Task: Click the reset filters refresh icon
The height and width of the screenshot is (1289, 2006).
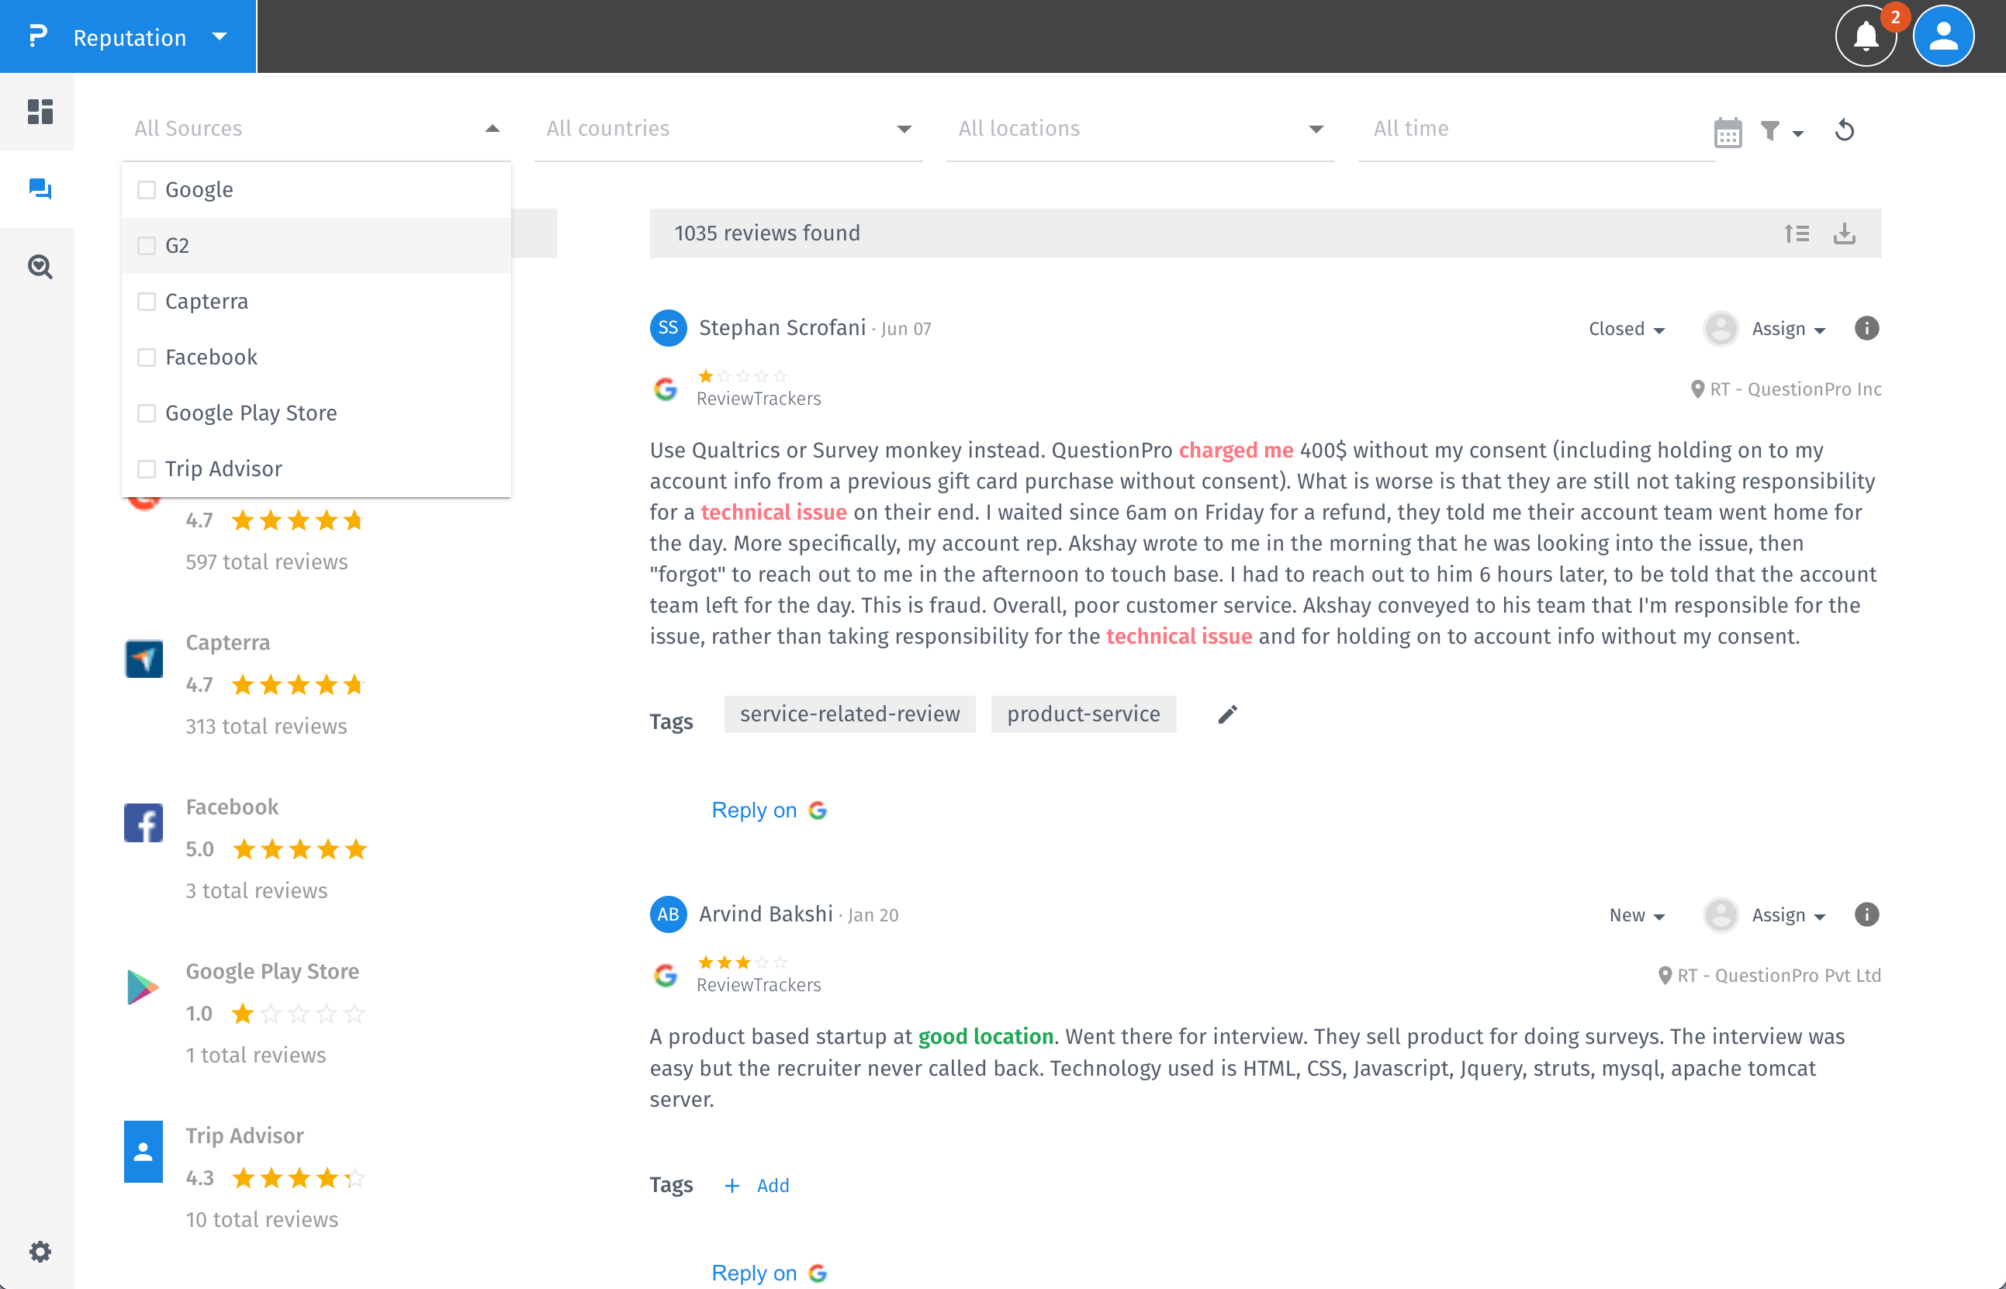Action: (1845, 130)
